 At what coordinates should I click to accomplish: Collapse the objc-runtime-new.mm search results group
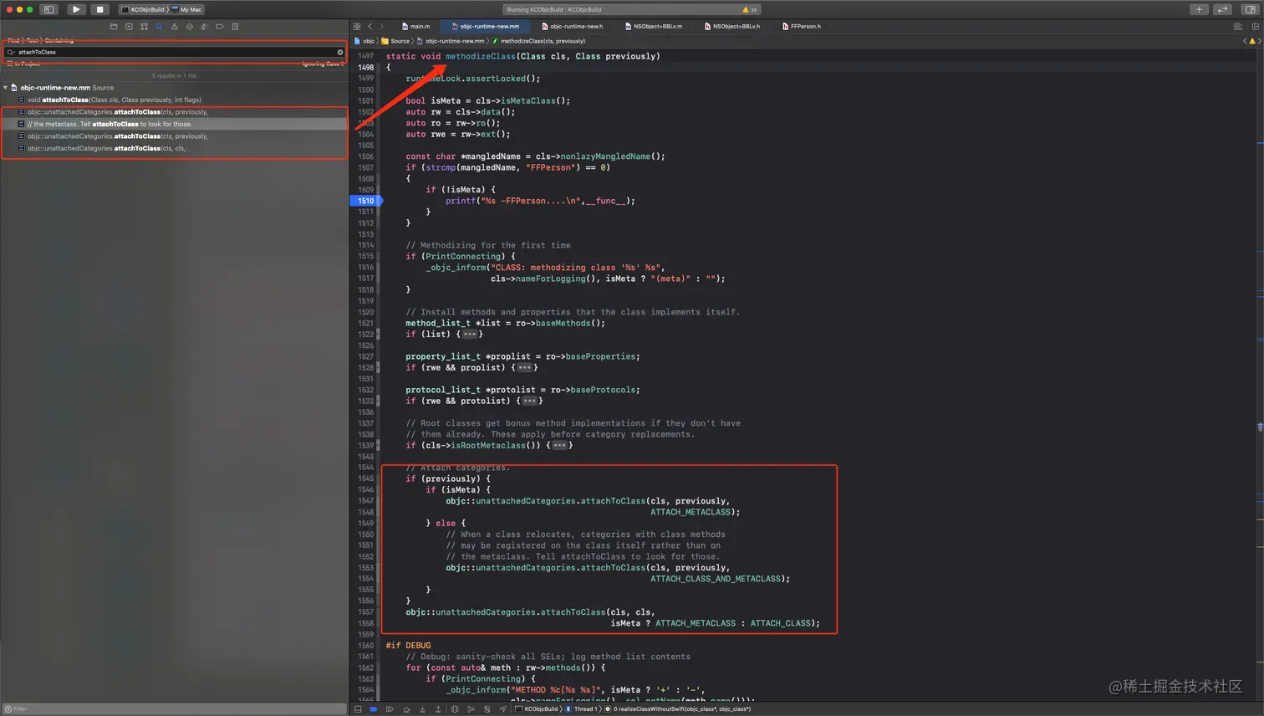point(6,87)
